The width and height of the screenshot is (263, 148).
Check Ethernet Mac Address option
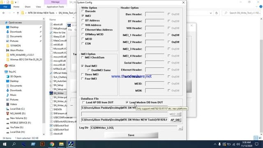(x=83, y=30)
